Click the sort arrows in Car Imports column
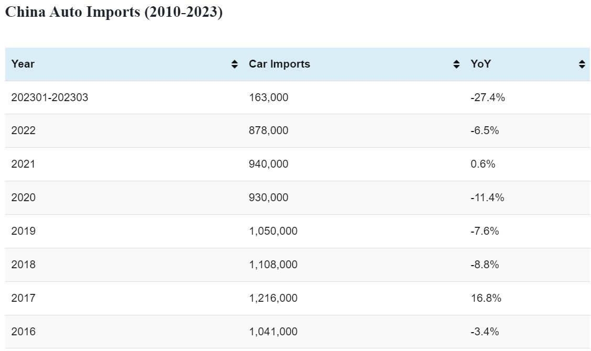 pos(456,64)
